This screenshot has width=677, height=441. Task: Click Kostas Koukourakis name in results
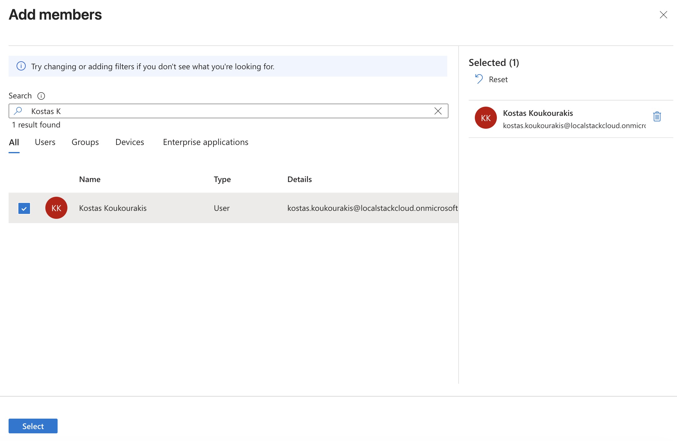pos(113,208)
